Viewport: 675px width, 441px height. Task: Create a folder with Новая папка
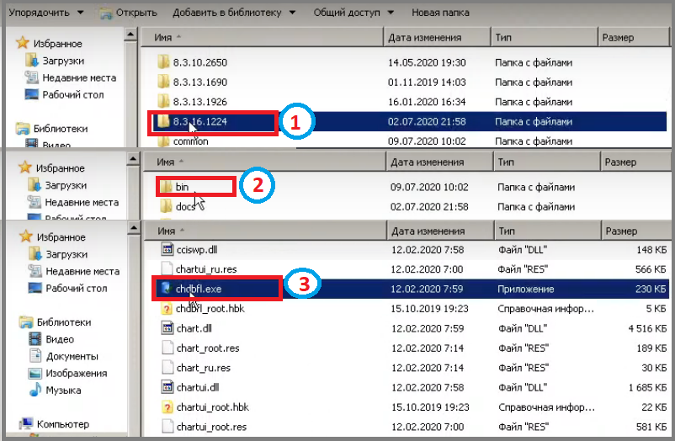440,13
